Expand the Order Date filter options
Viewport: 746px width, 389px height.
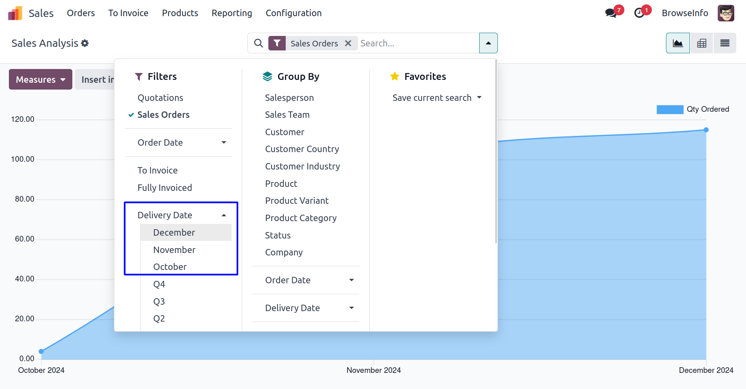click(x=181, y=142)
